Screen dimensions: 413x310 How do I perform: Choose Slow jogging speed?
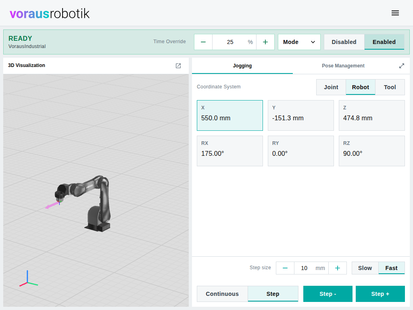point(365,268)
